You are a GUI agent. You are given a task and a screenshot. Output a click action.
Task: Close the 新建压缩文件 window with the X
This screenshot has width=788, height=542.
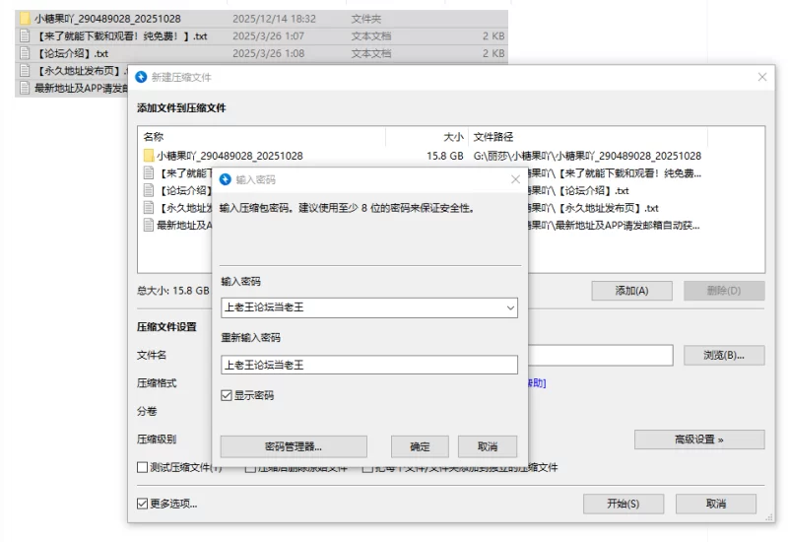click(x=762, y=77)
